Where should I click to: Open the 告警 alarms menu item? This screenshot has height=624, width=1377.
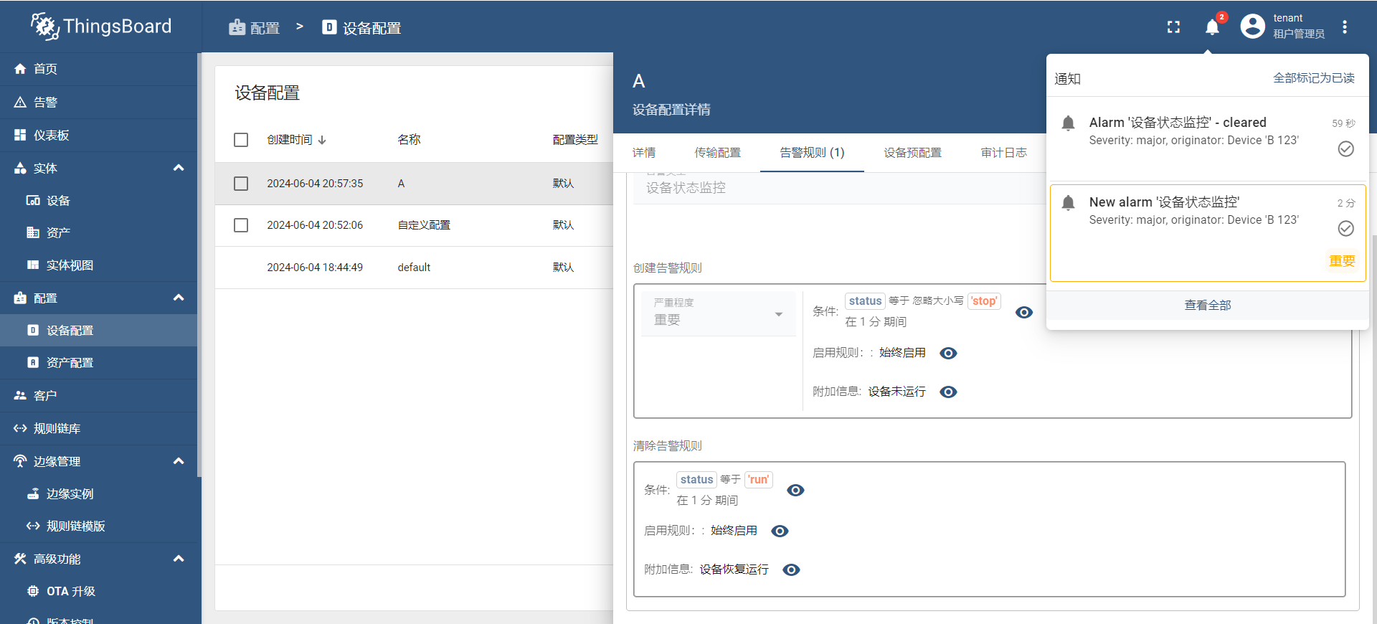[x=98, y=102]
